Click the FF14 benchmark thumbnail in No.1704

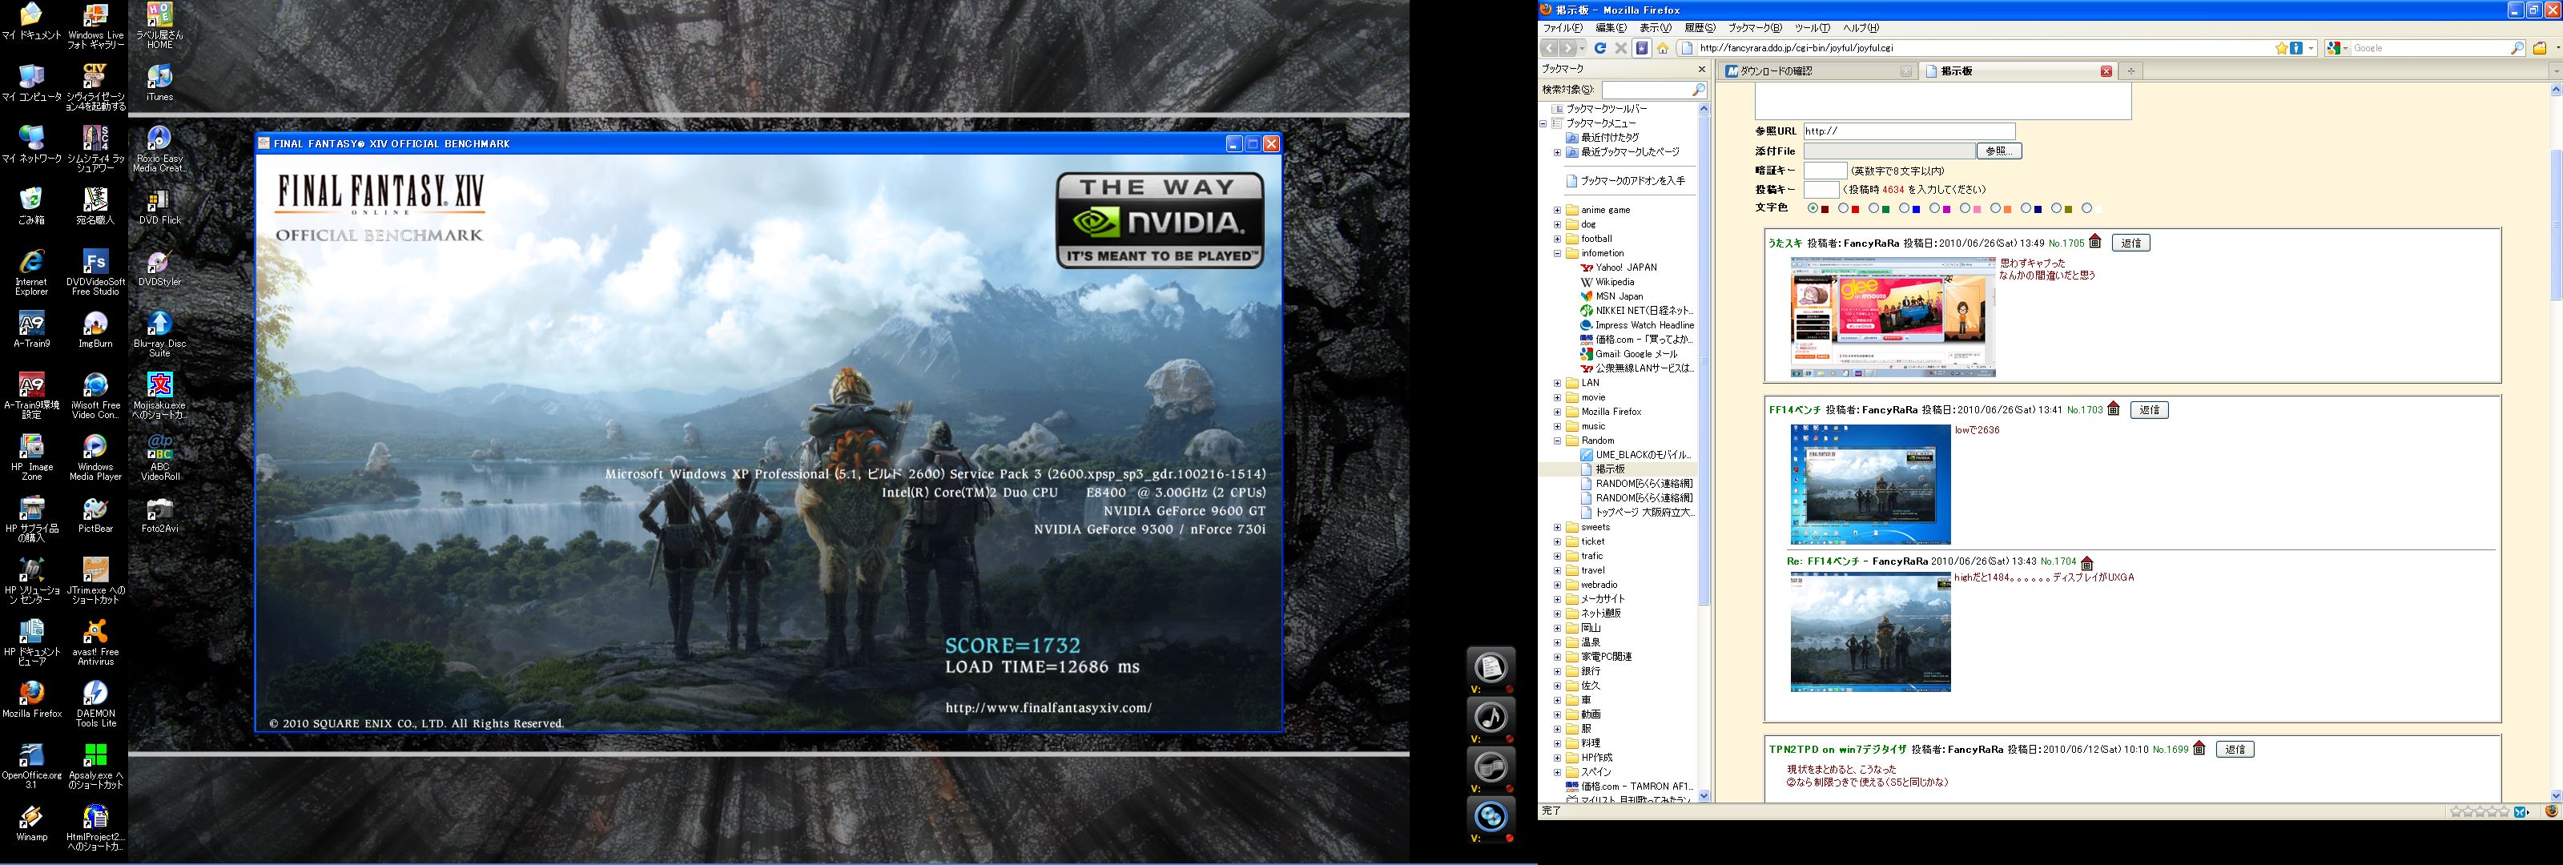(1869, 631)
